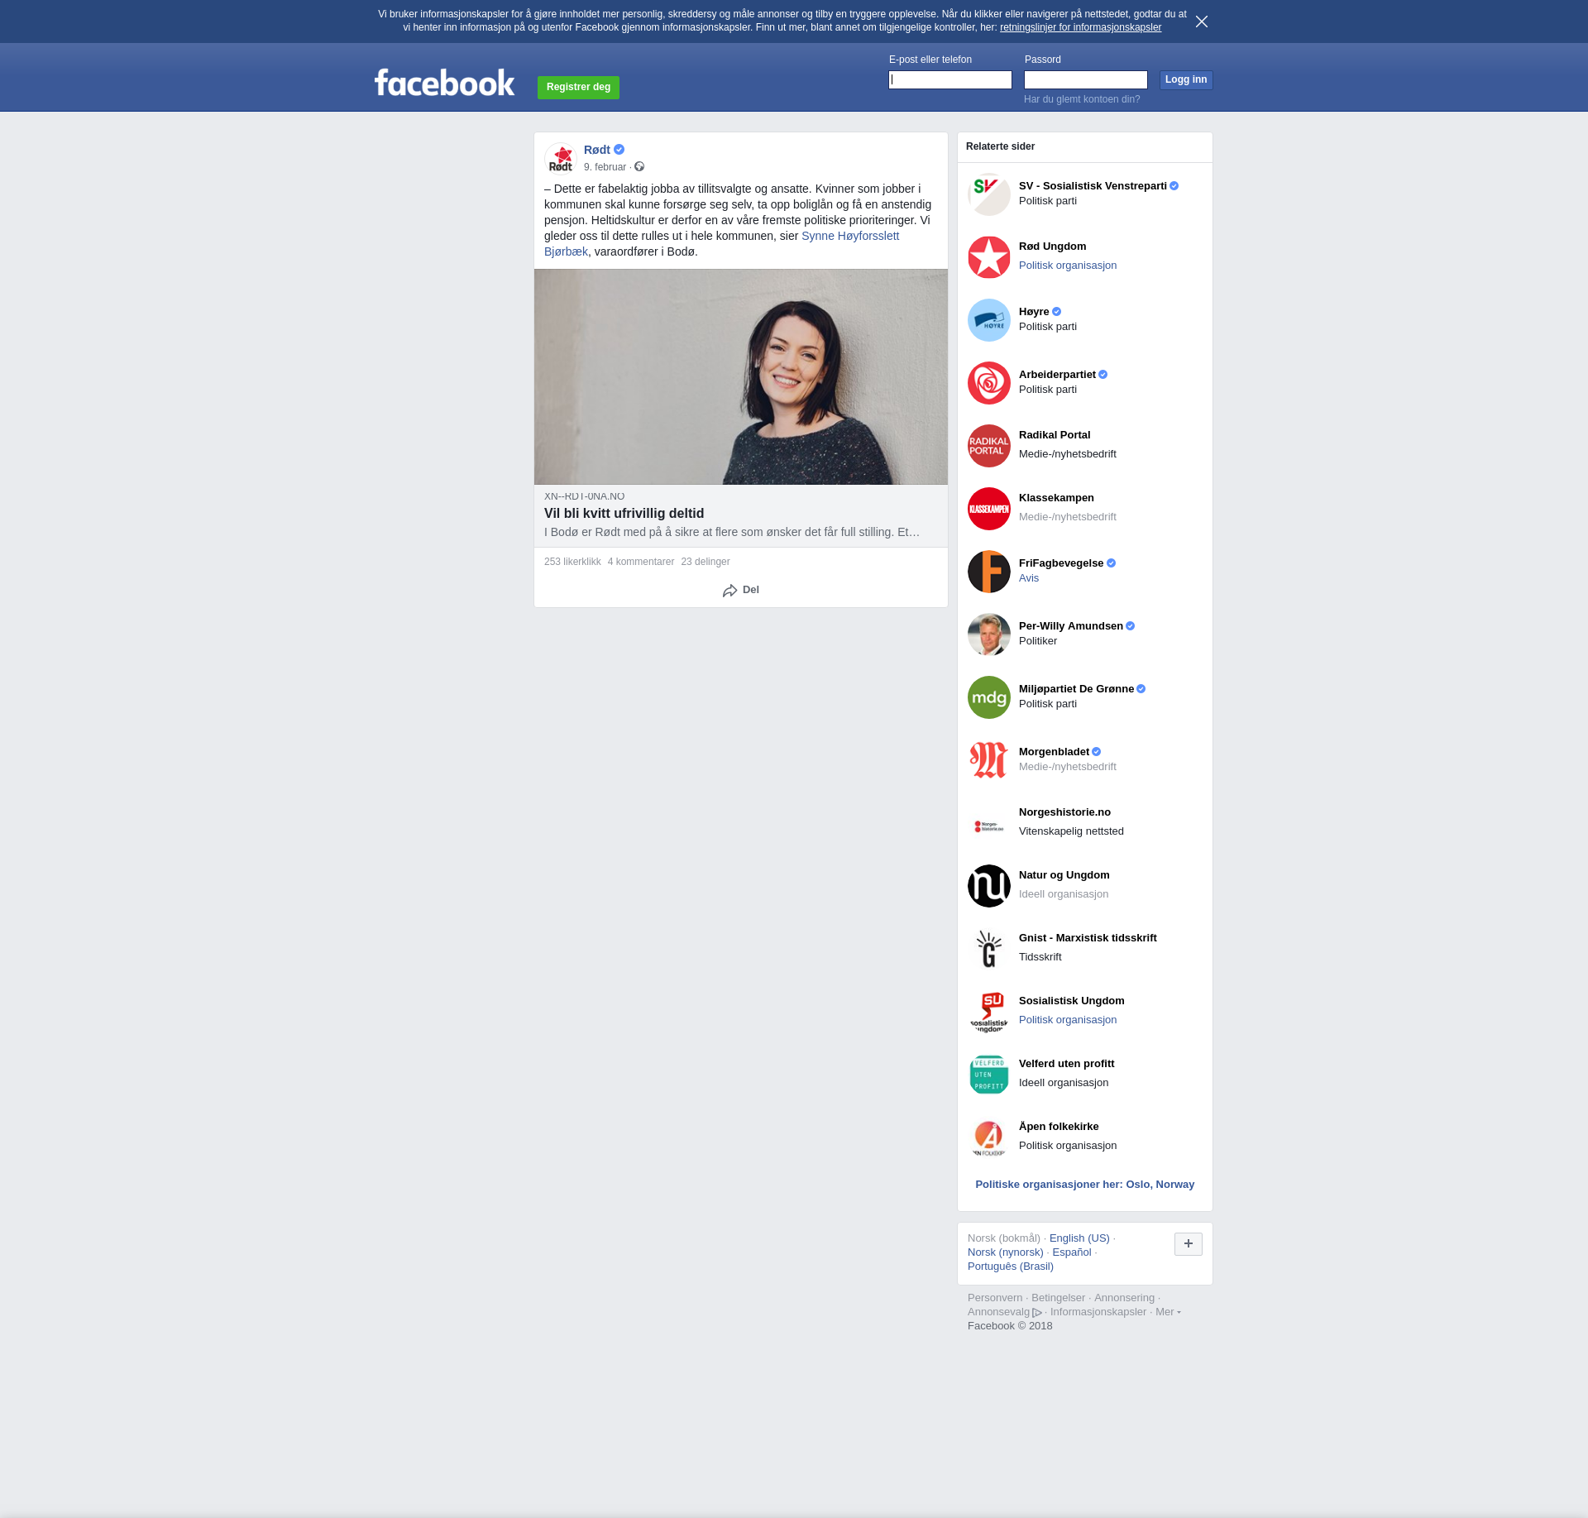
Task: Open the Klassekampen page name link
Action: (1056, 498)
